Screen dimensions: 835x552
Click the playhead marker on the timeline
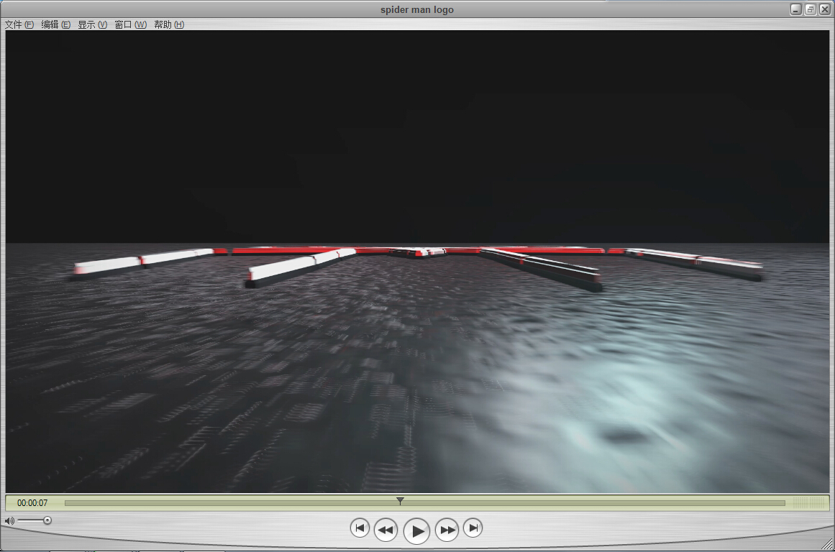(400, 501)
